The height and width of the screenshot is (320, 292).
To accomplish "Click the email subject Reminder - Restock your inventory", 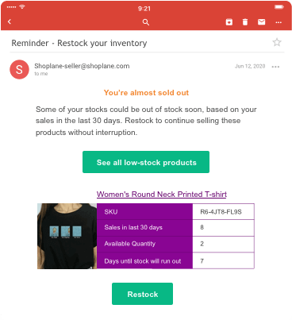I will coord(79,43).
